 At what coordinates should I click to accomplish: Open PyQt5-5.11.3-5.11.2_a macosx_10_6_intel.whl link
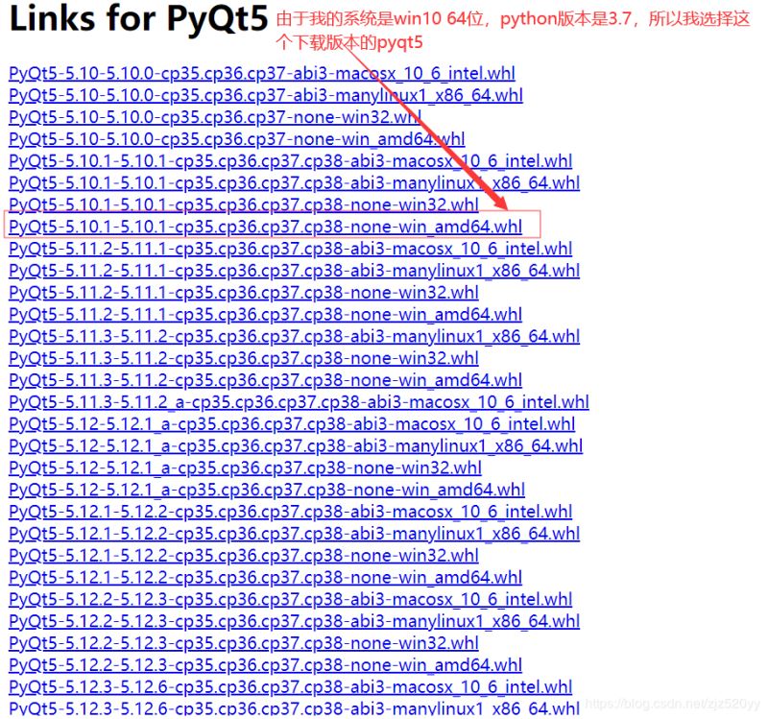point(299,402)
